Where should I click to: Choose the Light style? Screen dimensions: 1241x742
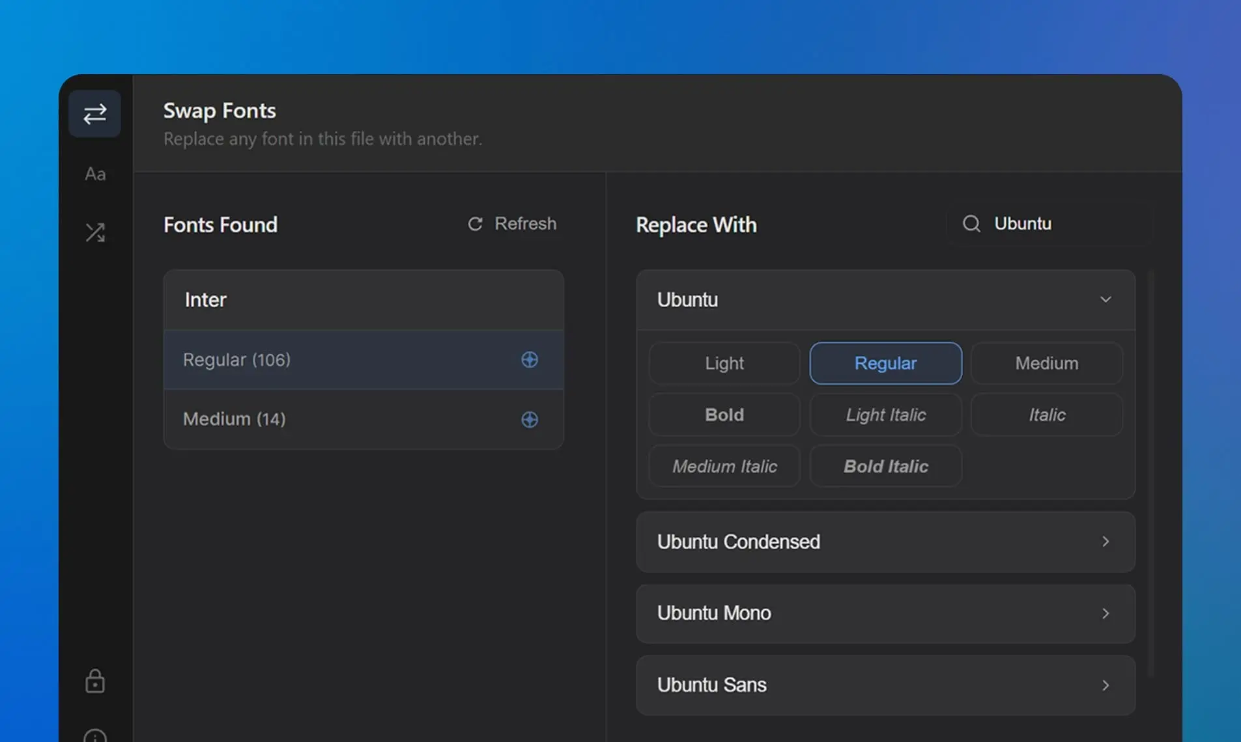pyautogui.click(x=724, y=363)
